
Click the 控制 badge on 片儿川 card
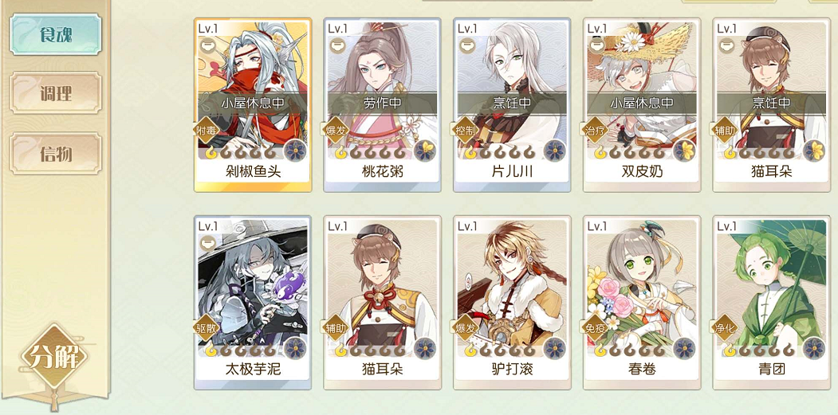pyautogui.click(x=466, y=130)
